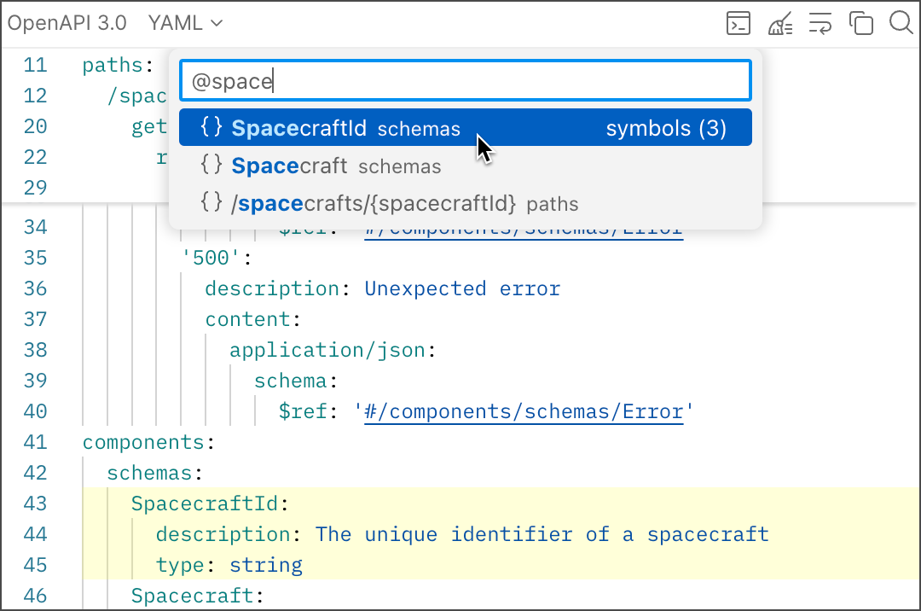Open search with the magnifier icon
The width and height of the screenshot is (921, 611).
[901, 23]
